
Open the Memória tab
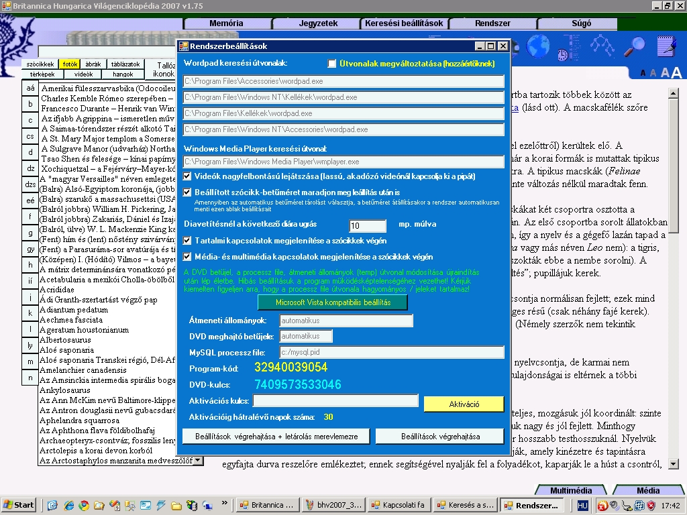point(226,23)
